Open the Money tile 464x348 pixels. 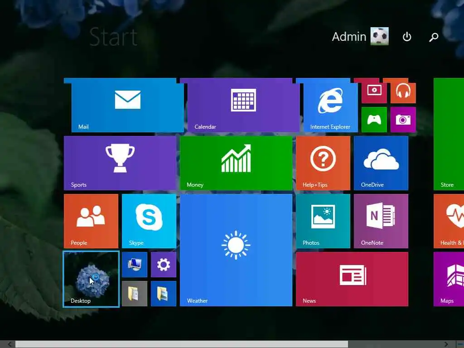click(x=236, y=163)
